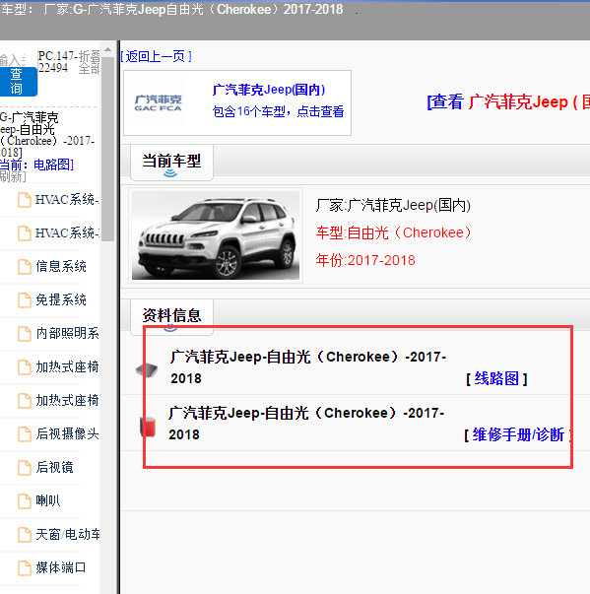Click the 厂家:广汽菲克Jeep(国内) text
This screenshot has width=590, height=594.
(393, 205)
